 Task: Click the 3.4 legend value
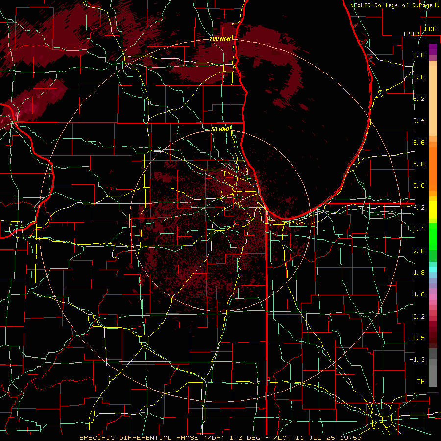419,229
